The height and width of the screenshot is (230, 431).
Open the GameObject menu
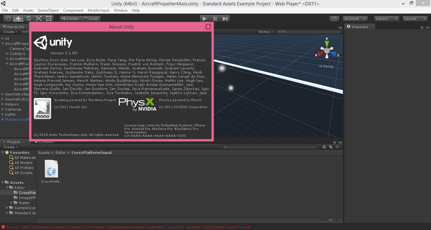tap(48, 10)
